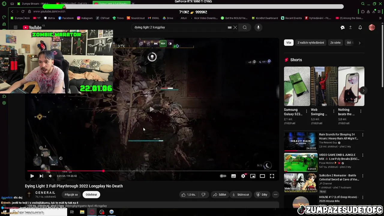Reload the current page

coord(23,11)
